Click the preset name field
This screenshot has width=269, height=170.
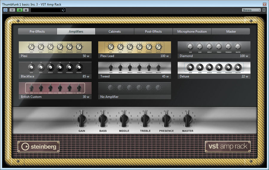(x=45, y=10)
